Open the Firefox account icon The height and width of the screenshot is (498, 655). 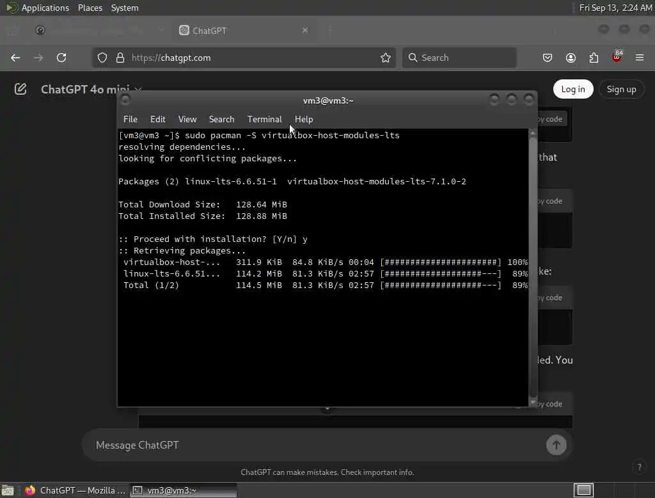coord(571,58)
